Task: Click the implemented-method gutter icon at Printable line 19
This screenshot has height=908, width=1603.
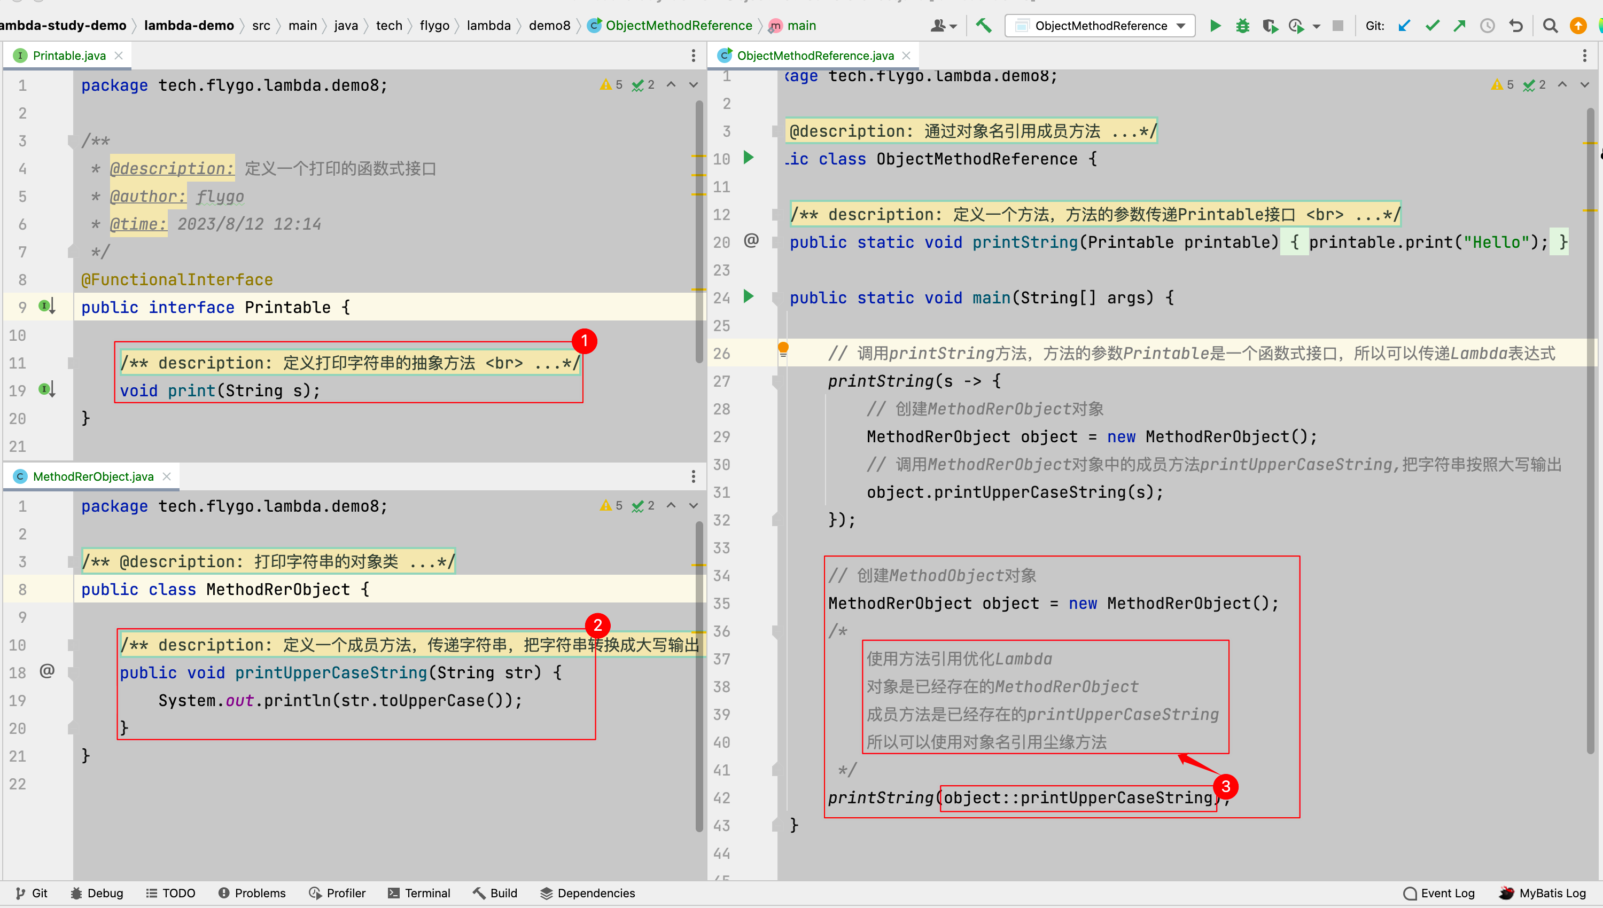Action: (x=48, y=390)
